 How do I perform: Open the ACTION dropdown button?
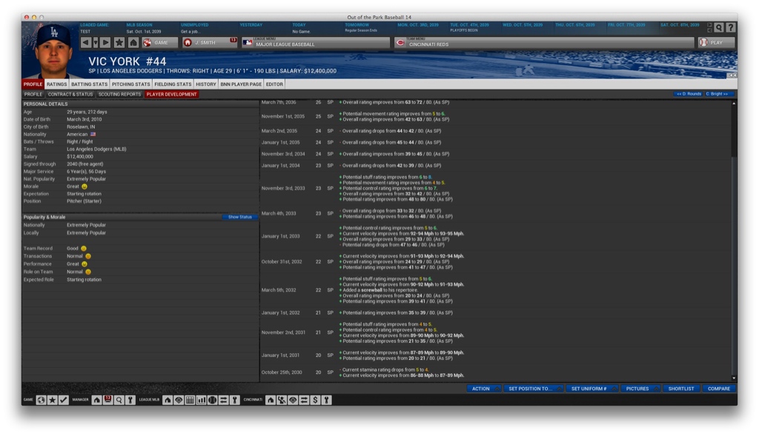[483, 389]
